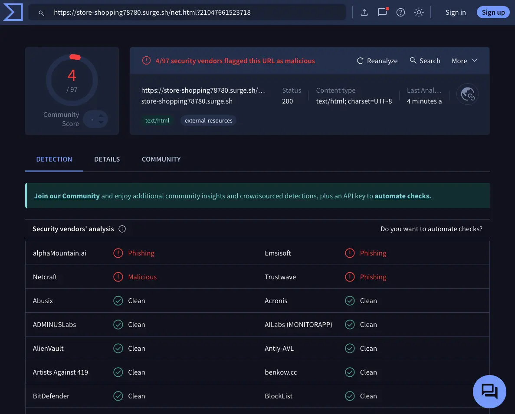This screenshot has height=414, width=515.
Task: Click the search magnifier in URL bar
Action: (41, 13)
